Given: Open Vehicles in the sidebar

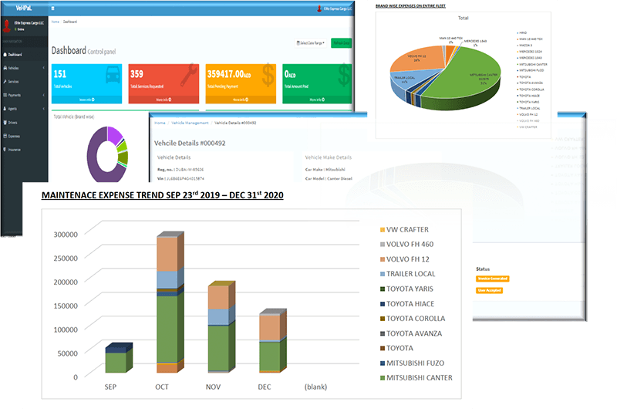Looking at the screenshot, I should [x=24, y=68].
